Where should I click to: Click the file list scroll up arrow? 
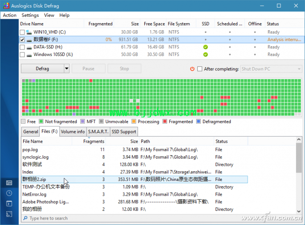coord(299,140)
